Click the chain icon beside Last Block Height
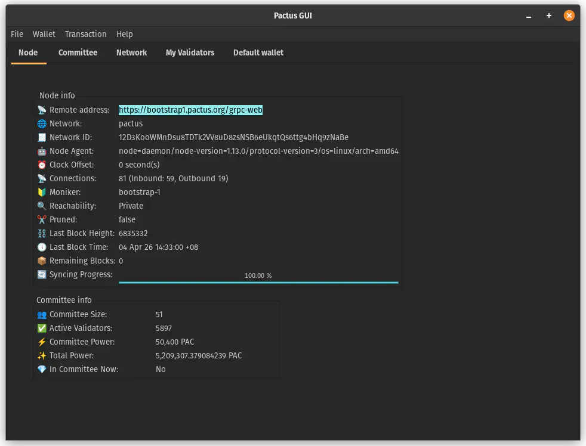The image size is (586, 446). (x=42, y=234)
